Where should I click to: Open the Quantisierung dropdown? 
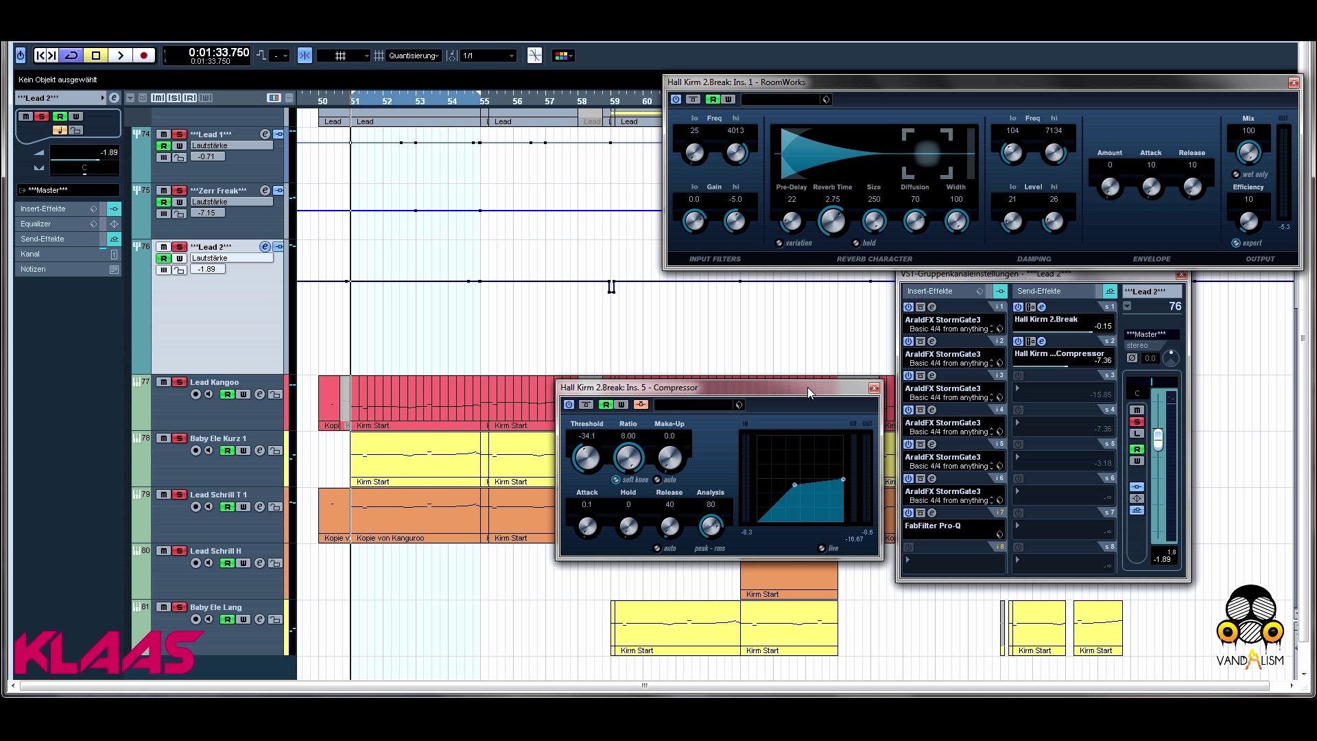click(x=414, y=56)
